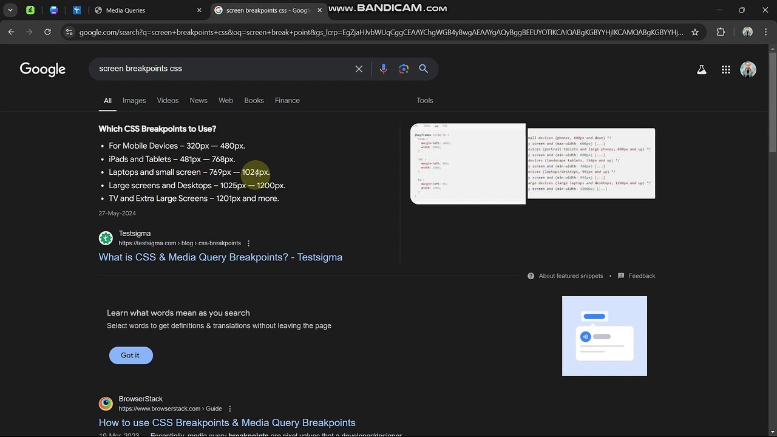The width and height of the screenshot is (777, 437).
Task: Open Chrome three-dot menu
Action: click(766, 32)
